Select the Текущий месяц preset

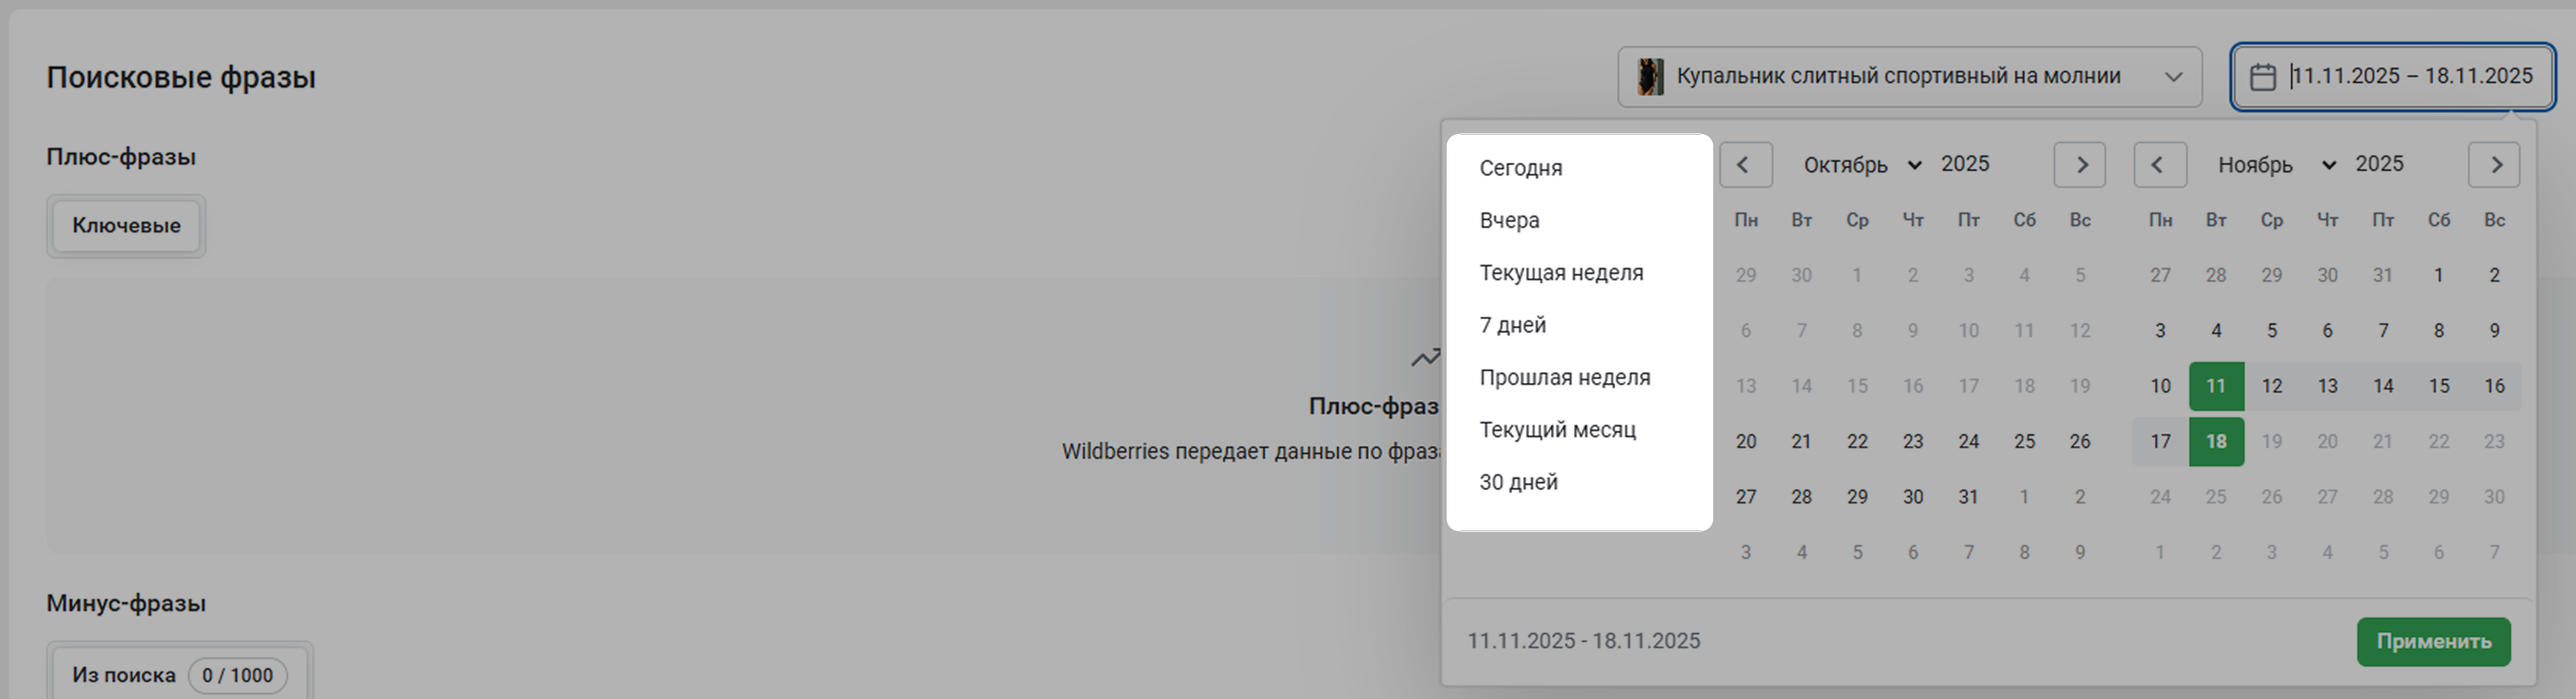1557,430
